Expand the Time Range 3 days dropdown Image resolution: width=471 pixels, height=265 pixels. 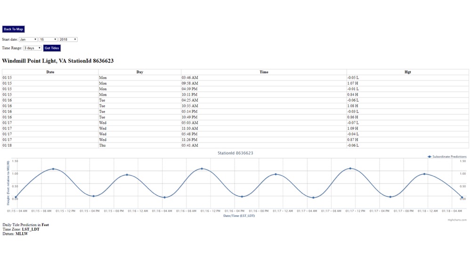coord(32,48)
